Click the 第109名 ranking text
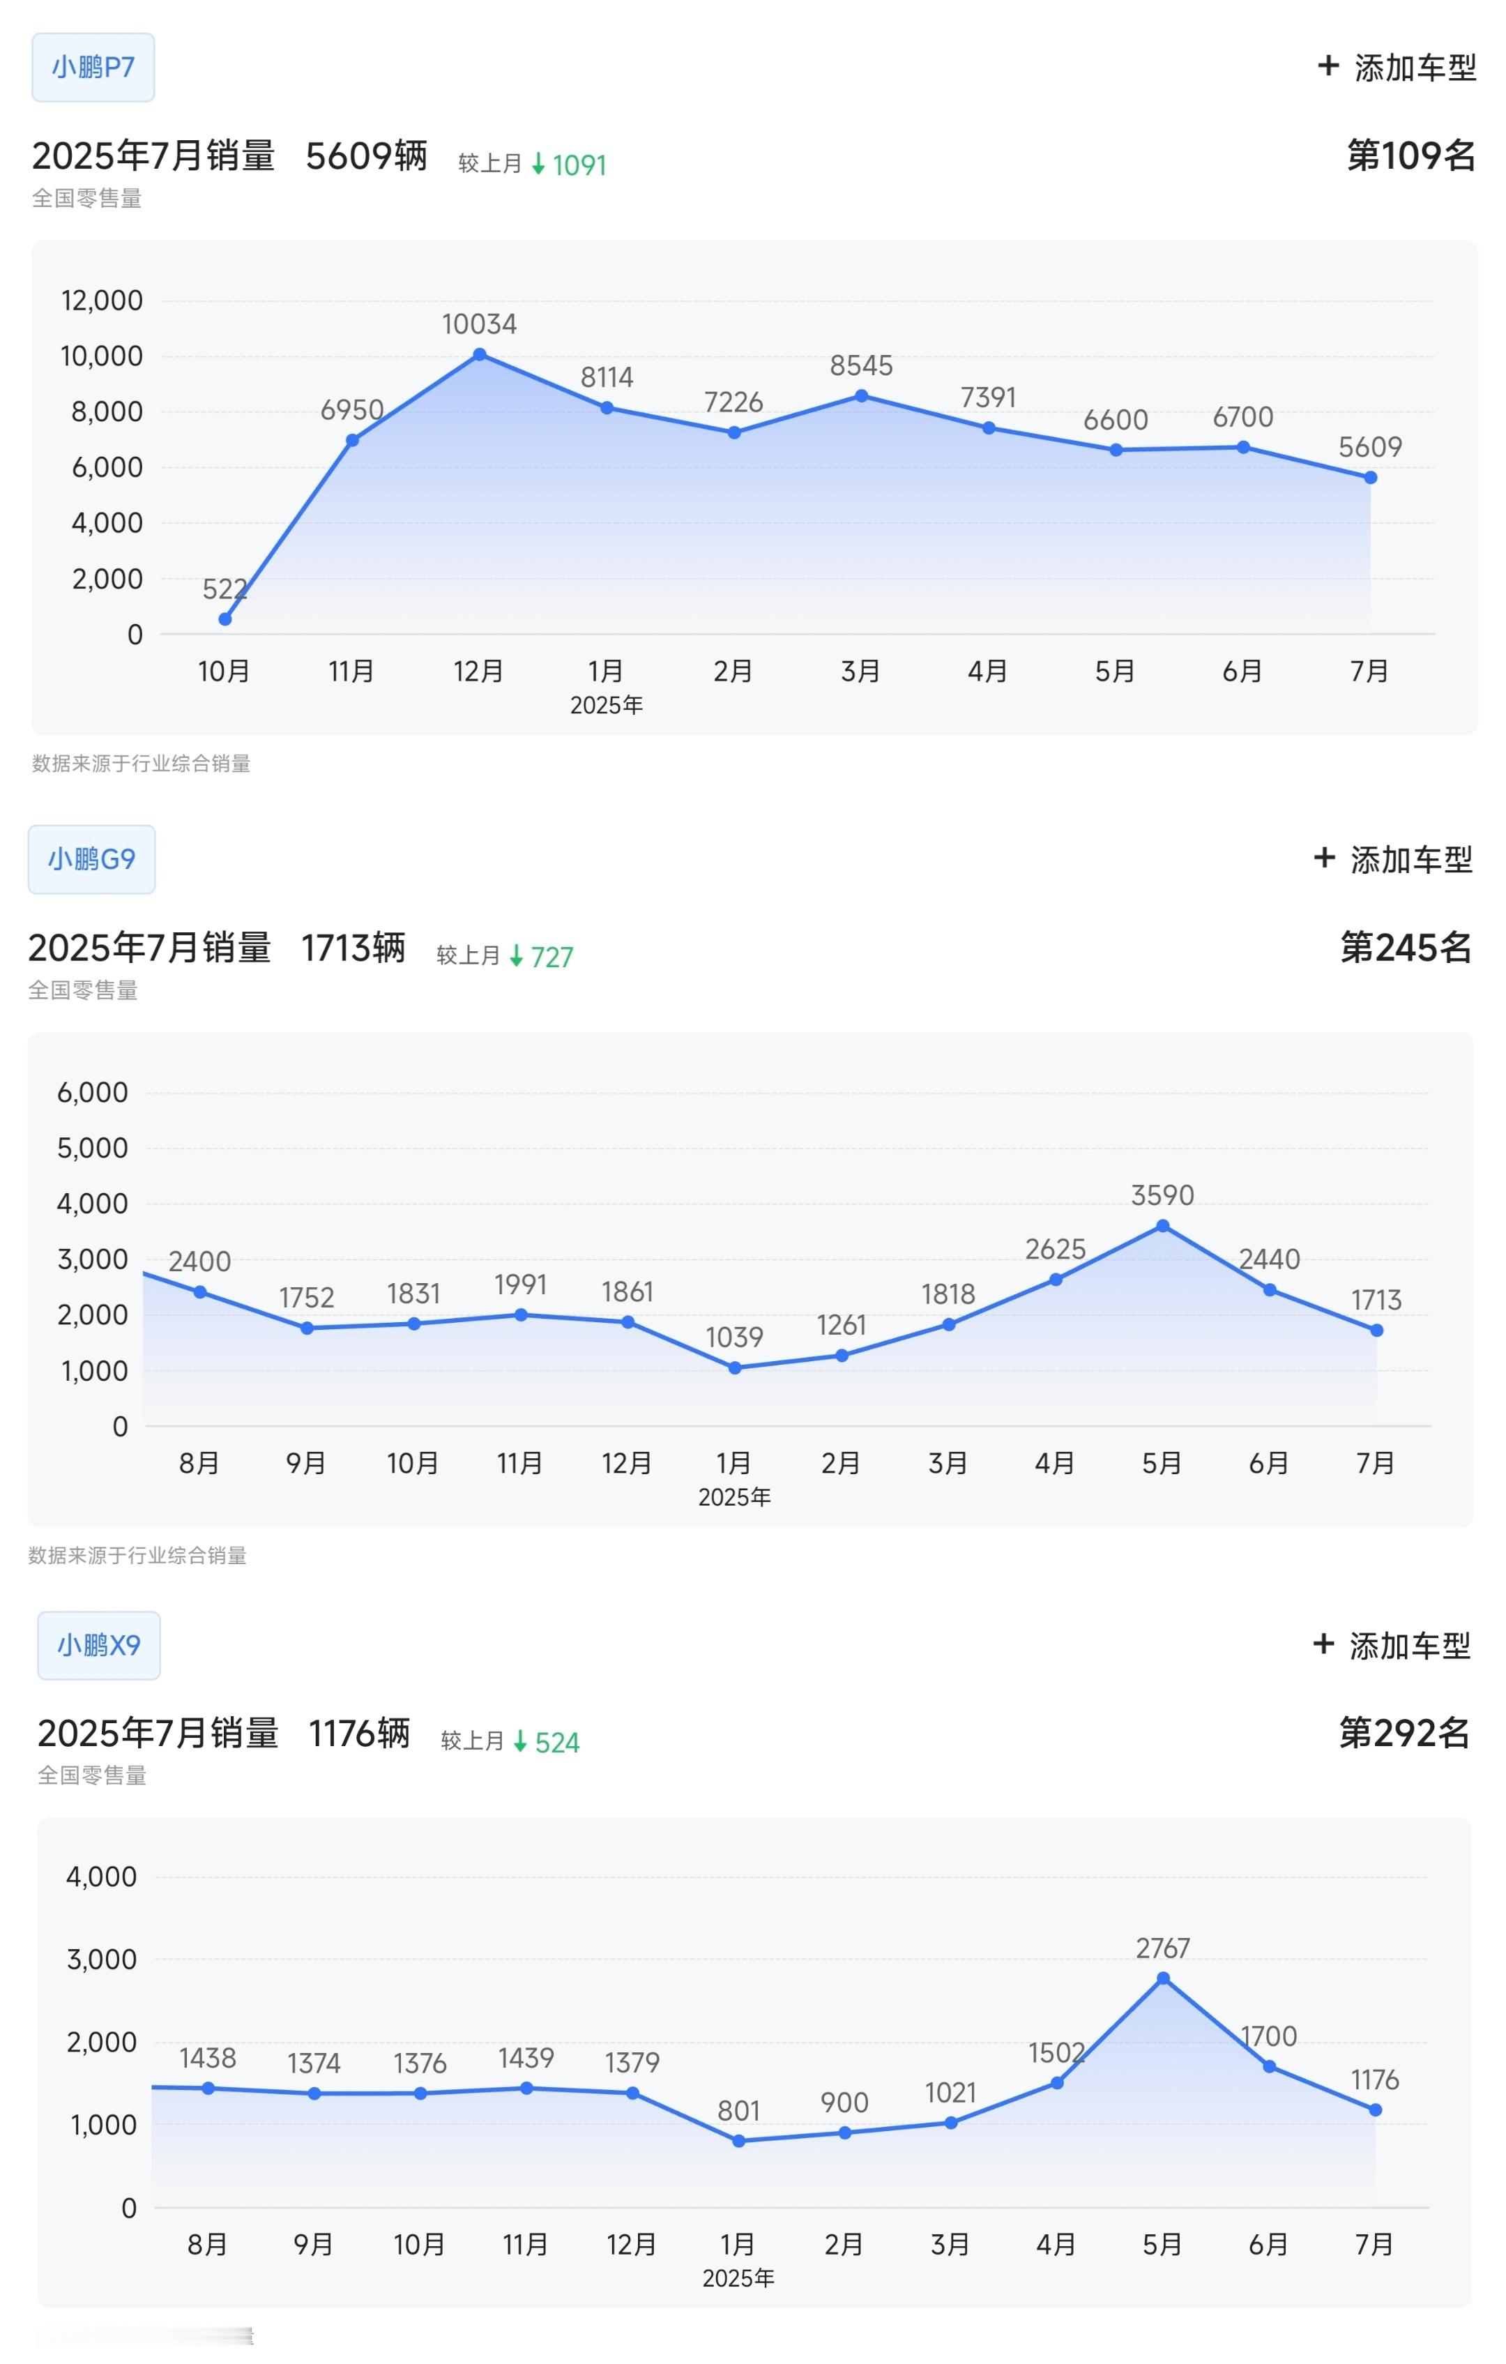The image size is (1506, 2364). 1412,155
